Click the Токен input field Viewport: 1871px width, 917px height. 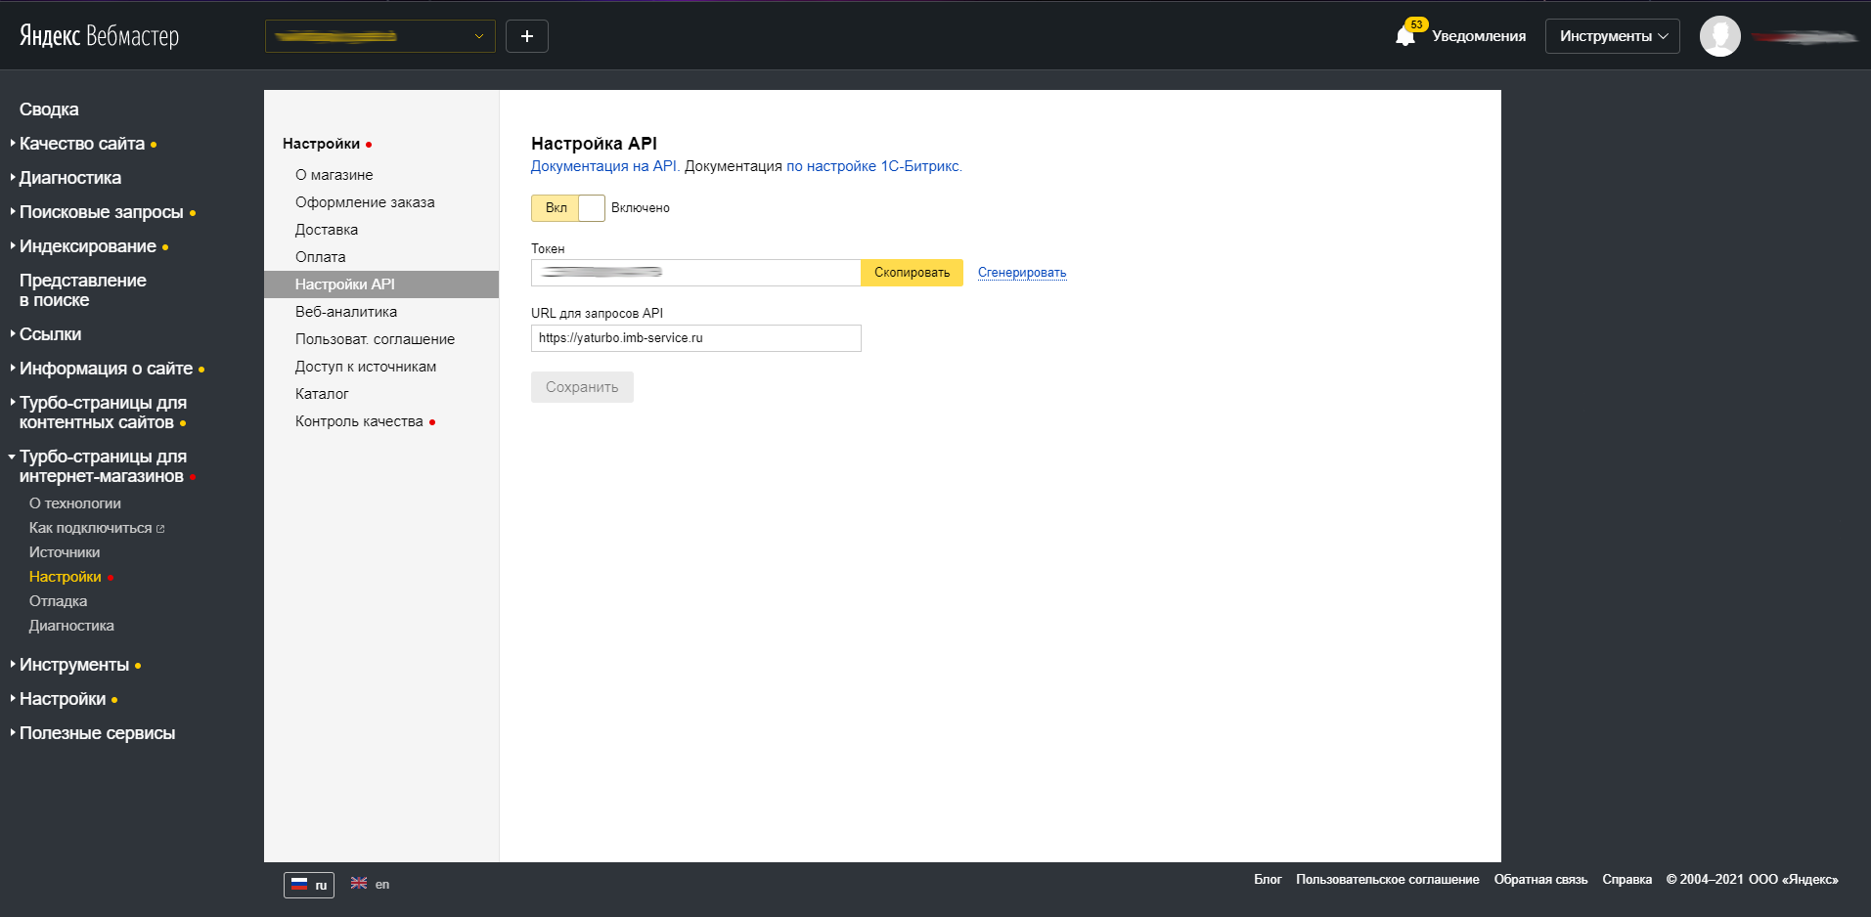click(695, 273)
